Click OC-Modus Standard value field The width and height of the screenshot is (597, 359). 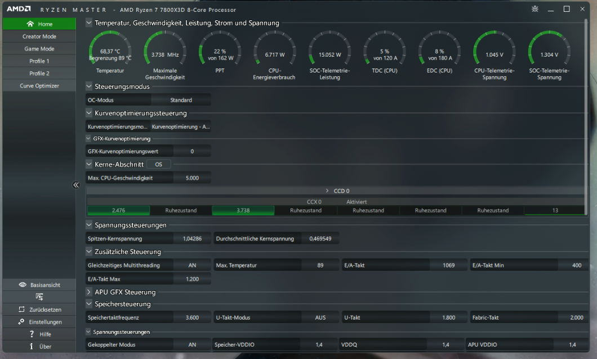click(x=181, y=100)
